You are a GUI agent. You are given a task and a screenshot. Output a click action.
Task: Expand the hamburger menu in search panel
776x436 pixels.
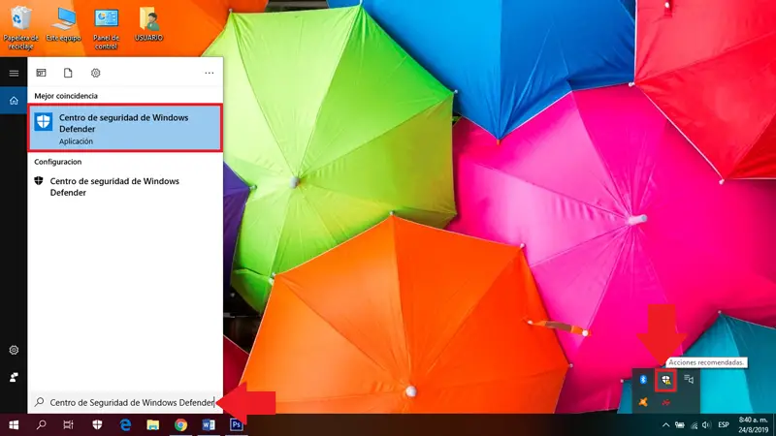coord(14,74)
